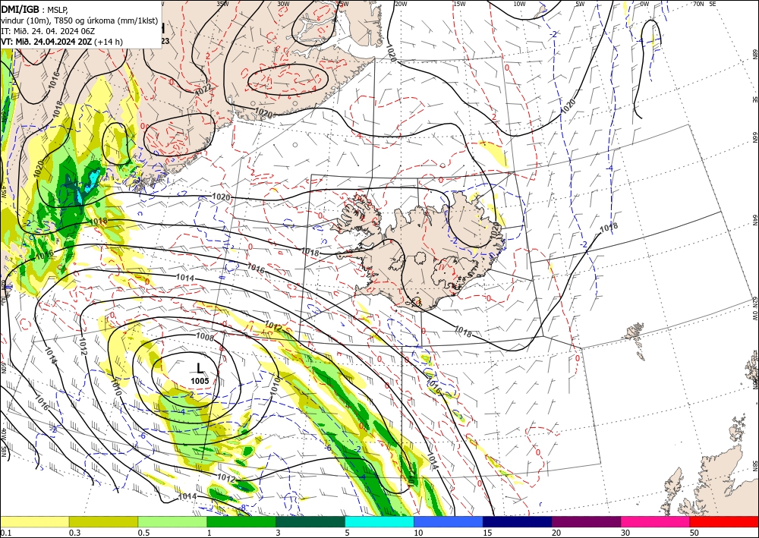759x538 pixels.
Task: Click the '20W' longitude label
Action: pyautogui.click(x=400, y=4)
